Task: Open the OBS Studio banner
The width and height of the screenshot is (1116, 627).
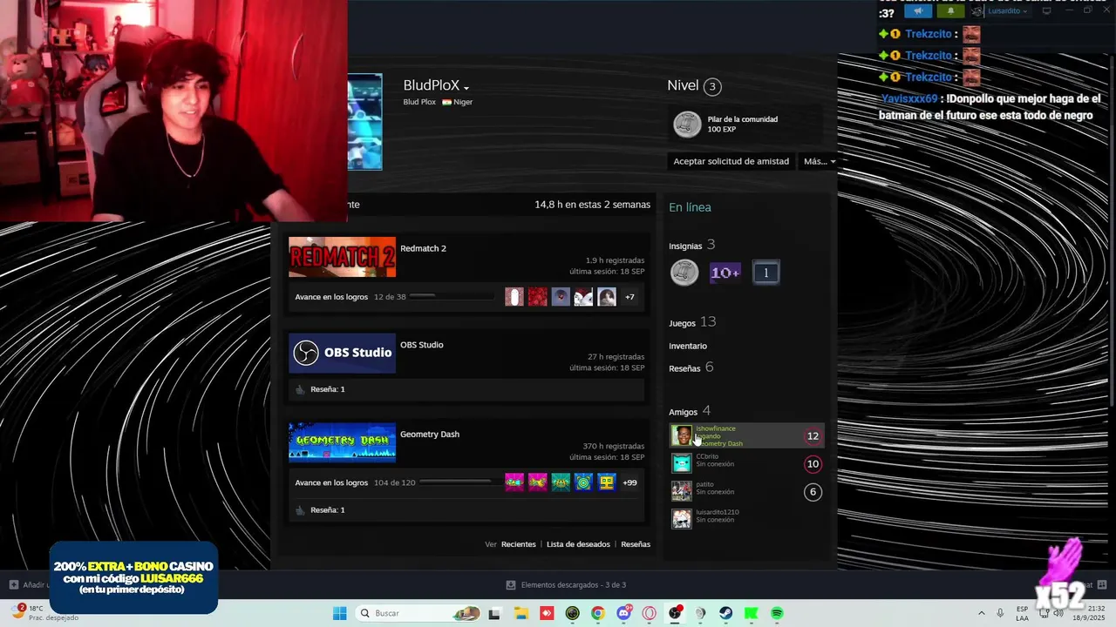Action: coord(342,353)
